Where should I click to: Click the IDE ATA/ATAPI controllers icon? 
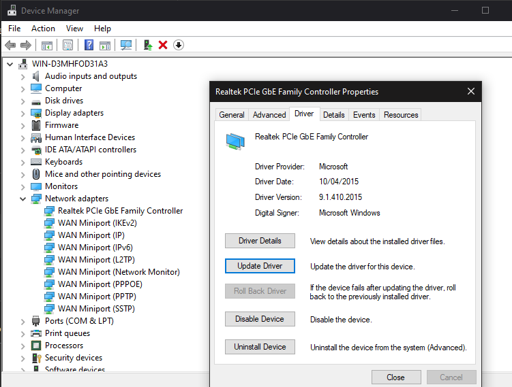(x=36, y=150)
